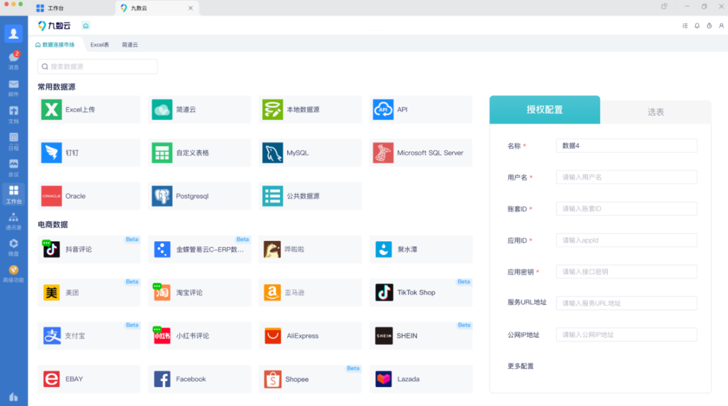Choose the MySQL database connector

tap(310, 153)
